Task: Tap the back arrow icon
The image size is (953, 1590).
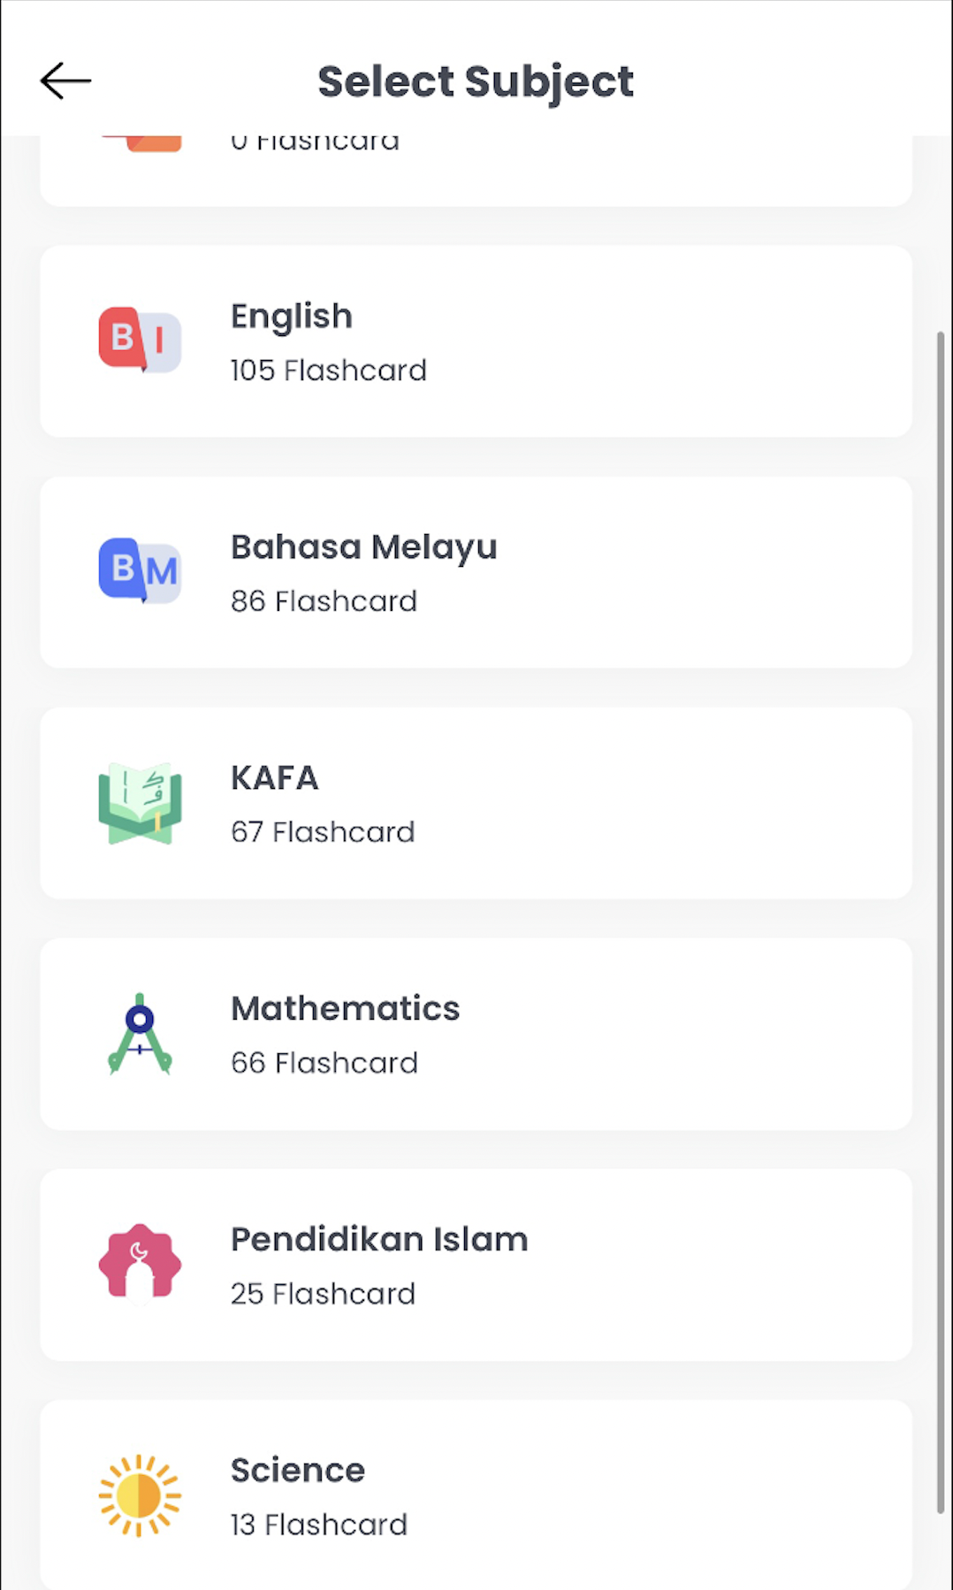Action: [65, 80]
